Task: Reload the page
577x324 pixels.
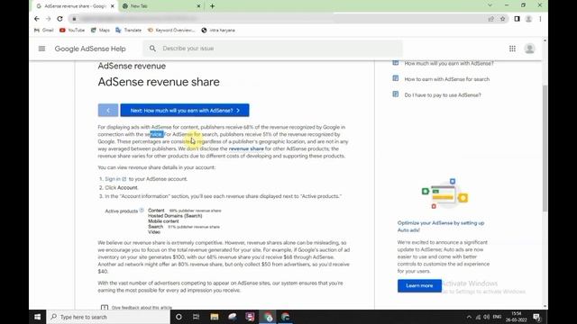Action: point(60,19)
